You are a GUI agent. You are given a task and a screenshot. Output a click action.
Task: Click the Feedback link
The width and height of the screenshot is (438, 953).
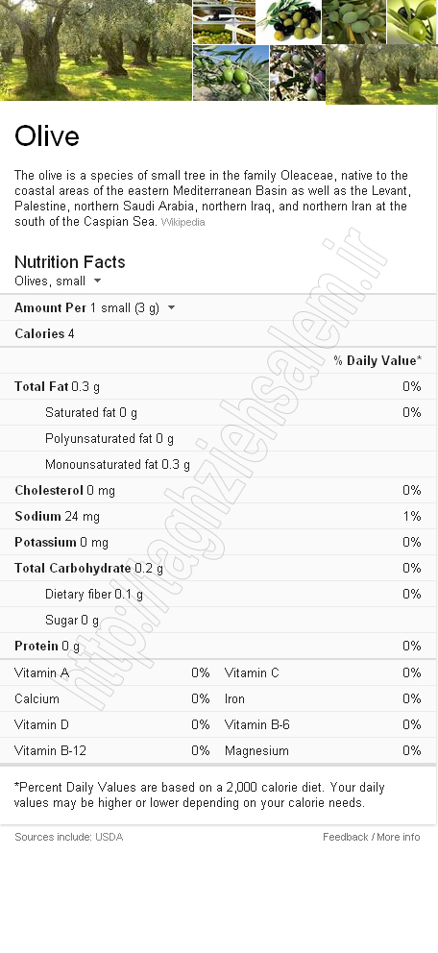point(345,837)
